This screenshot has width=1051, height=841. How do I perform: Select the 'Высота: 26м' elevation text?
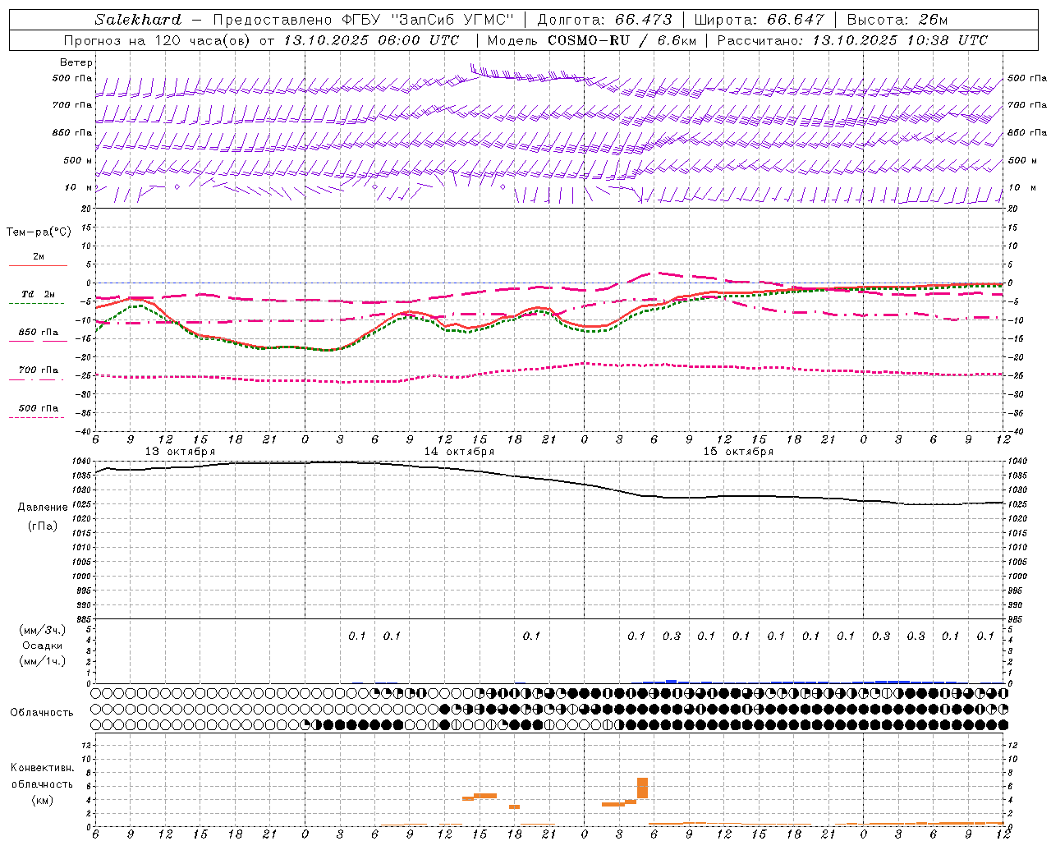click(x=897, y=20)
